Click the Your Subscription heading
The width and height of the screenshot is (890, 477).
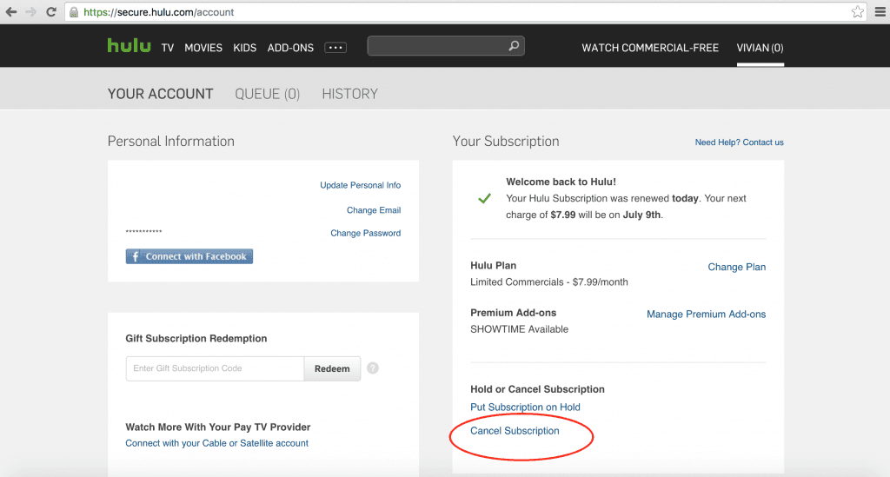click(506, 142)
